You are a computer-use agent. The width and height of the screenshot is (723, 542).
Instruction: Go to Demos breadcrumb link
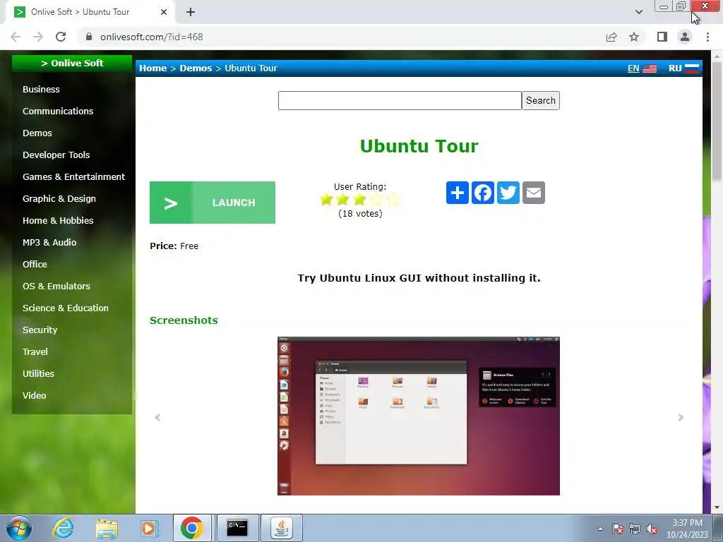tap(196, 68)
